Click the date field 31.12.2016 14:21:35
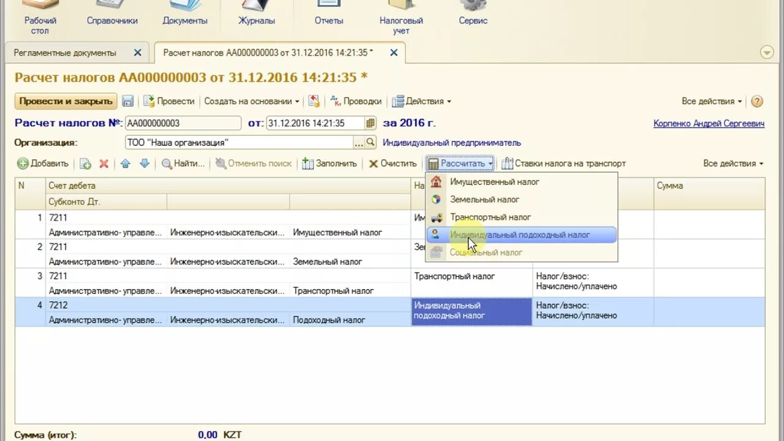Viewport: 784px width, 441px height. [316, 123]
